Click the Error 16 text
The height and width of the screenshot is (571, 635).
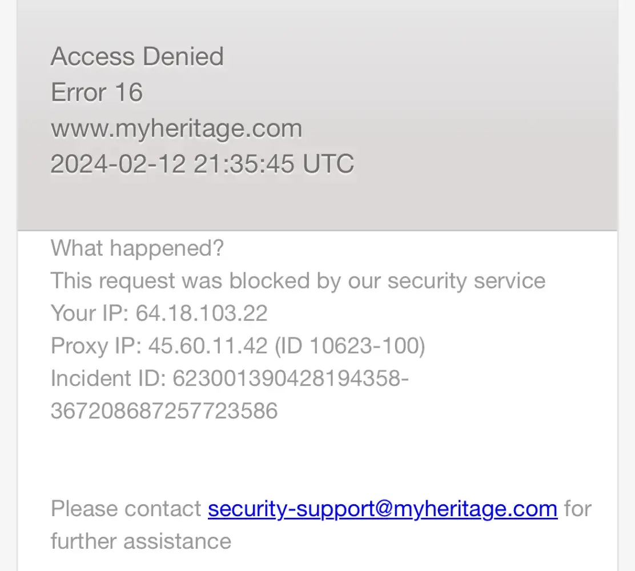[97, 93]
